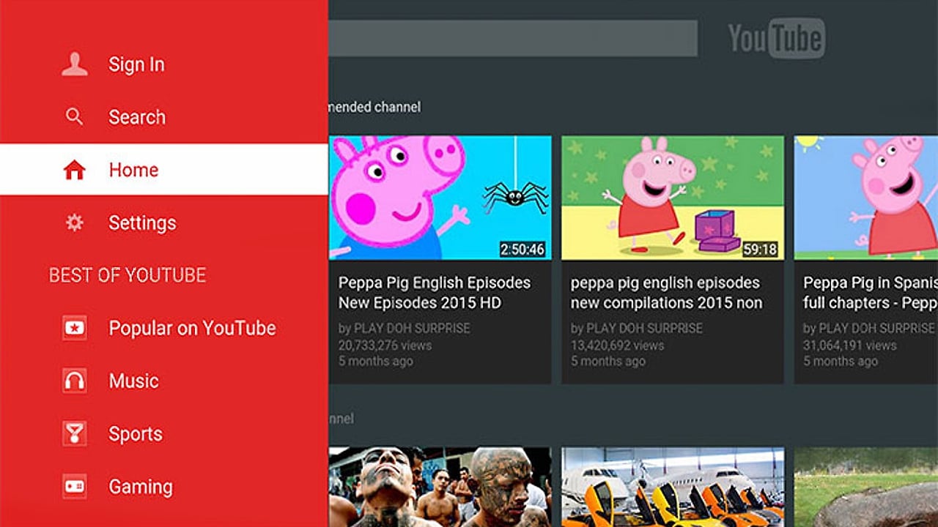Click the Sports medal icon

point(73,433)
